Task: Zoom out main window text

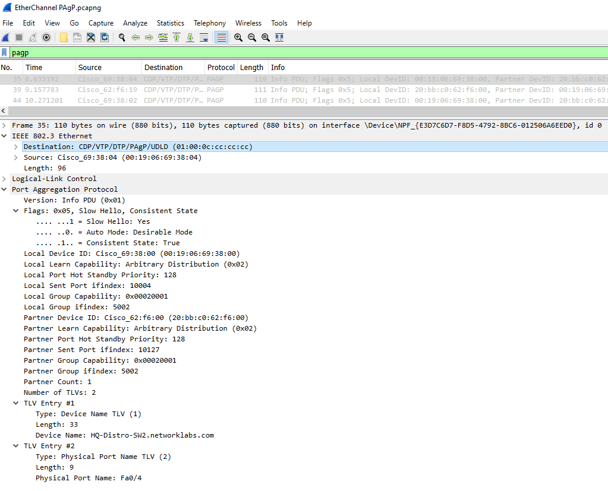Action: (251, 37)
